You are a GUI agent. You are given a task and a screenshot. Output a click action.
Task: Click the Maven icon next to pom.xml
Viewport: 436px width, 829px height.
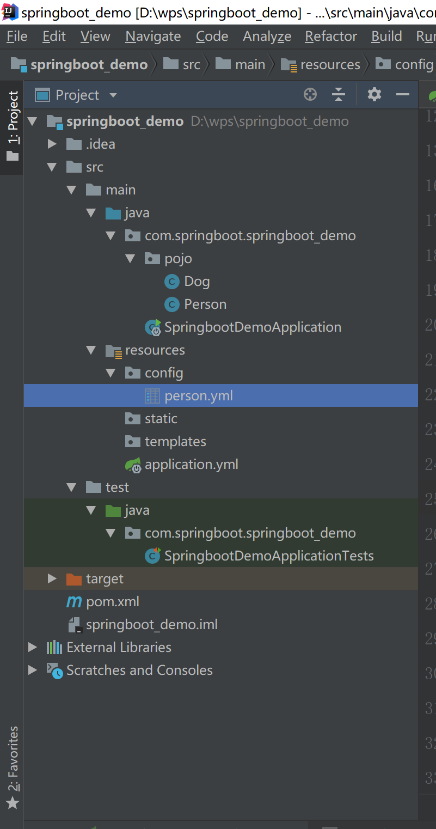pyautogui.click(x=73, y=601)
